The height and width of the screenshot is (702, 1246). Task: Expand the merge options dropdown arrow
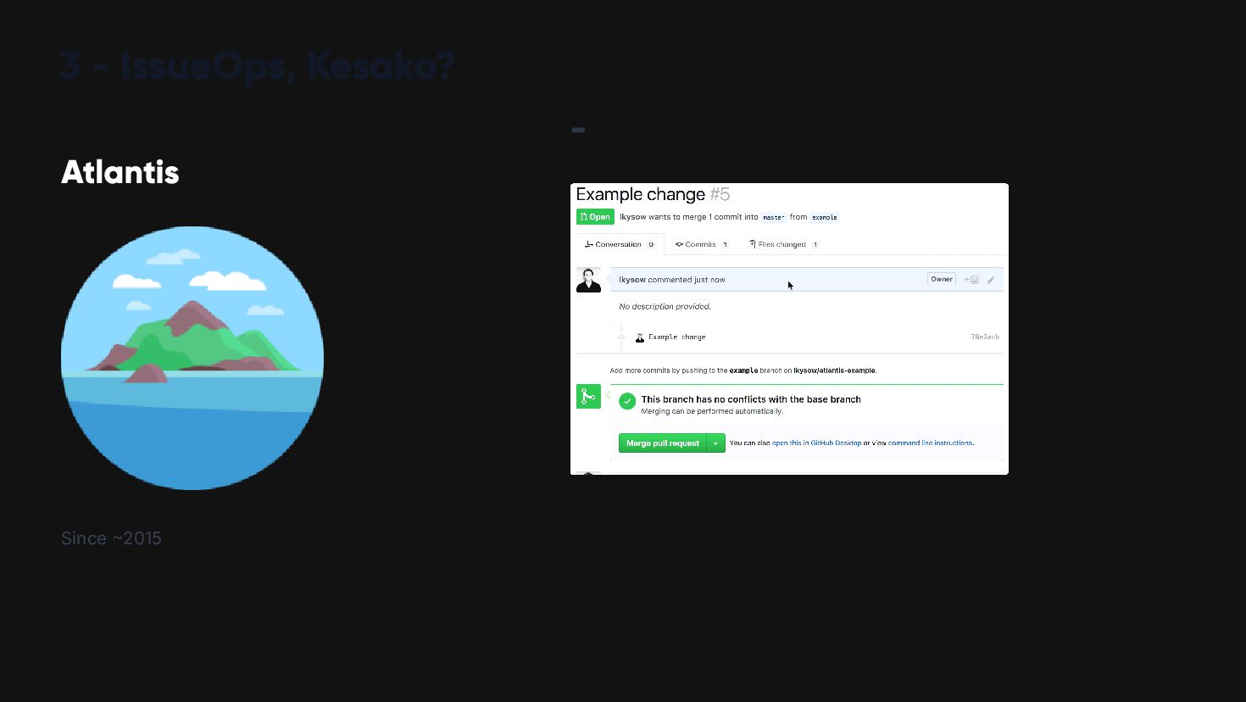click(716, 443)
